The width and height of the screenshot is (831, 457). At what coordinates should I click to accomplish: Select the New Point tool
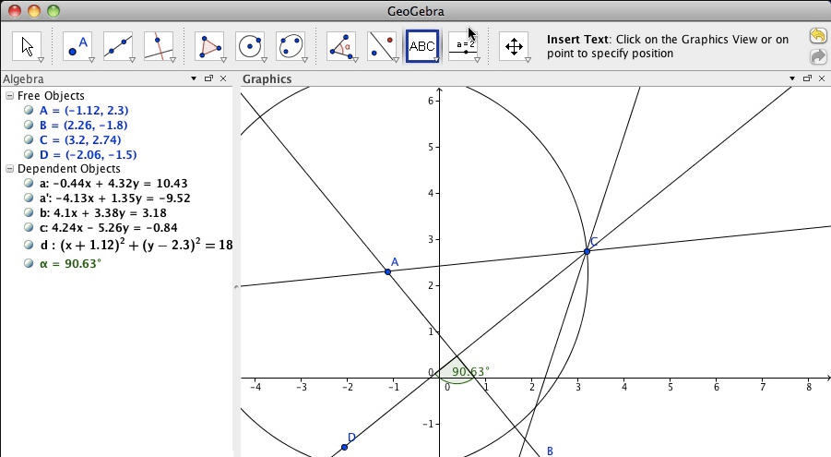coord(78,45)
